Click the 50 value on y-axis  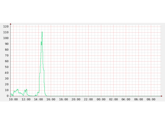pyautogui.click(x=7, y=67)
